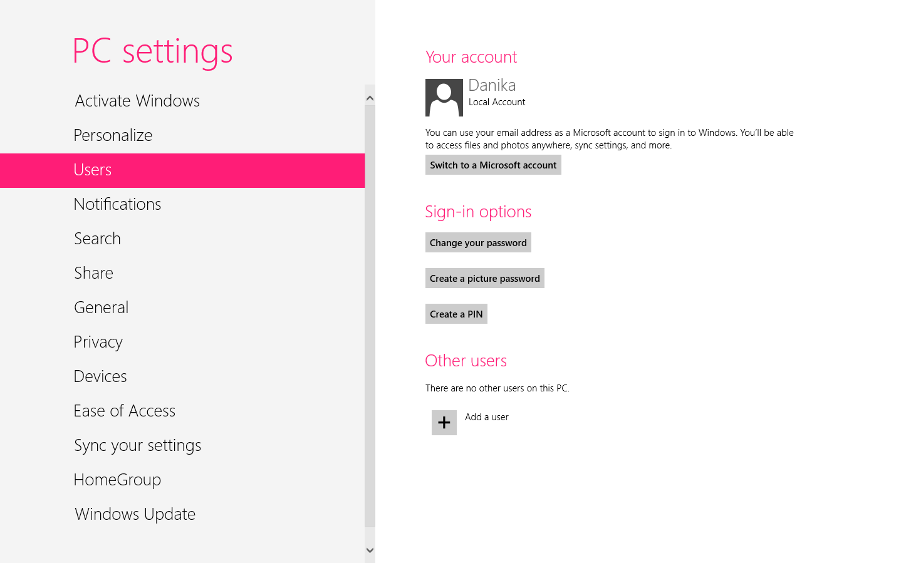Select the Users category
901x563 pixels.
[x=93, y=170]
